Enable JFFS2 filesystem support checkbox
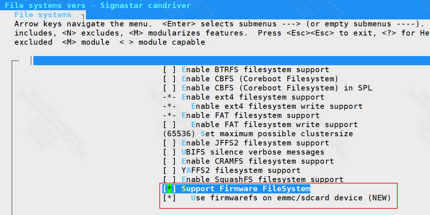This screenshot has width=430, height=215. (169, 143)
